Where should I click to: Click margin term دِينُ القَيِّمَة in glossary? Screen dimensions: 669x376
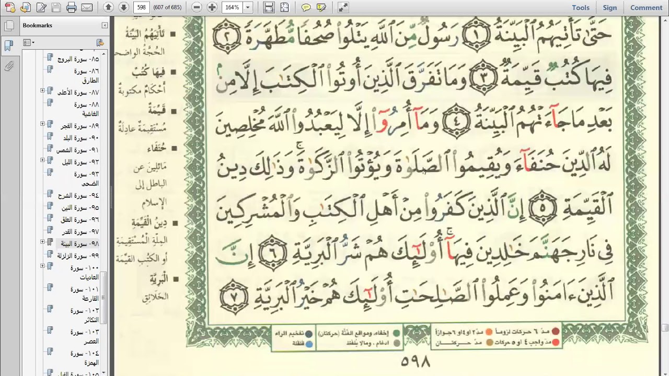149,223
